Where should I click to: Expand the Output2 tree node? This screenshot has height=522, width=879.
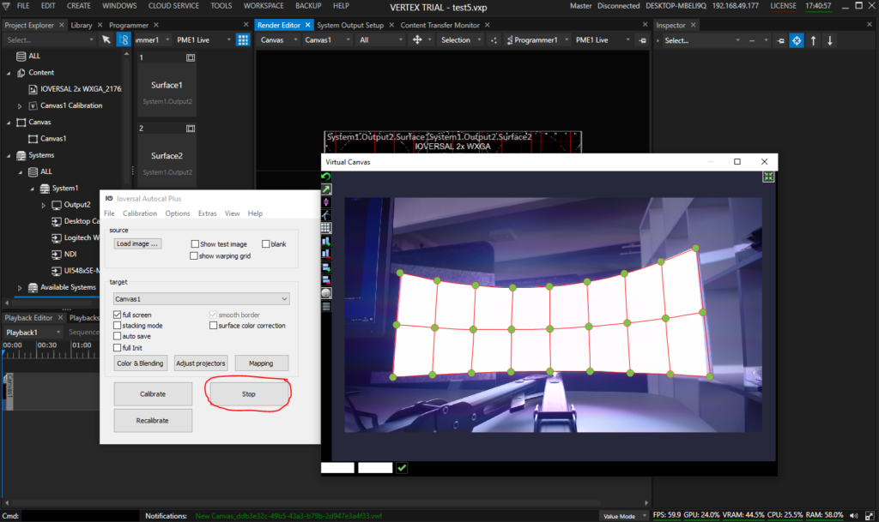click(x=44, y=205)
